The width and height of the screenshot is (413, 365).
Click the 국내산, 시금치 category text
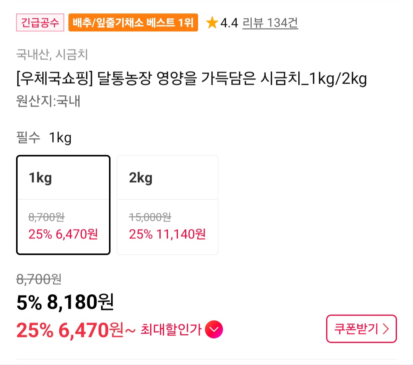[52, 55]
